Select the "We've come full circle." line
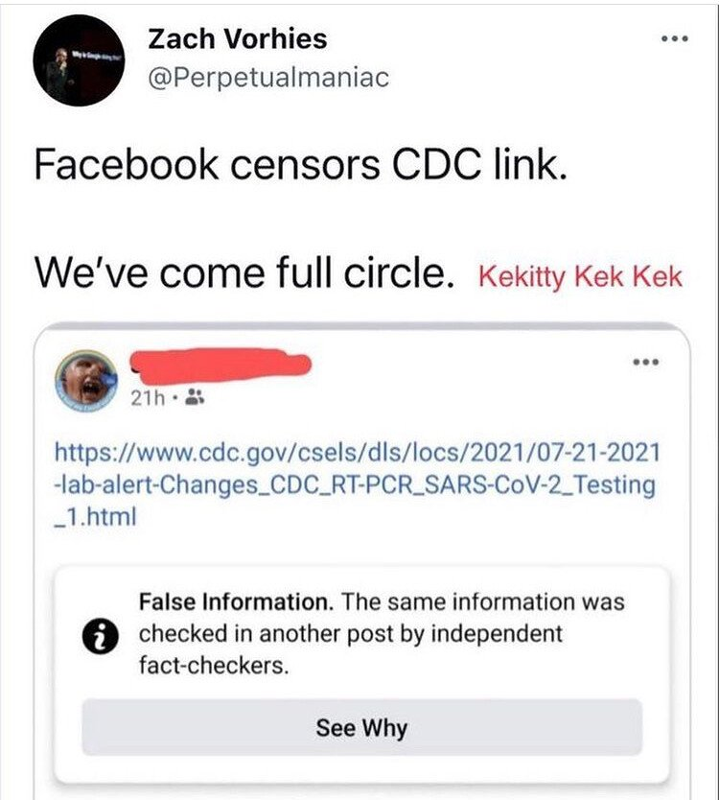The height and width of the screenshot is (800, 719). (x=244, y=273)
